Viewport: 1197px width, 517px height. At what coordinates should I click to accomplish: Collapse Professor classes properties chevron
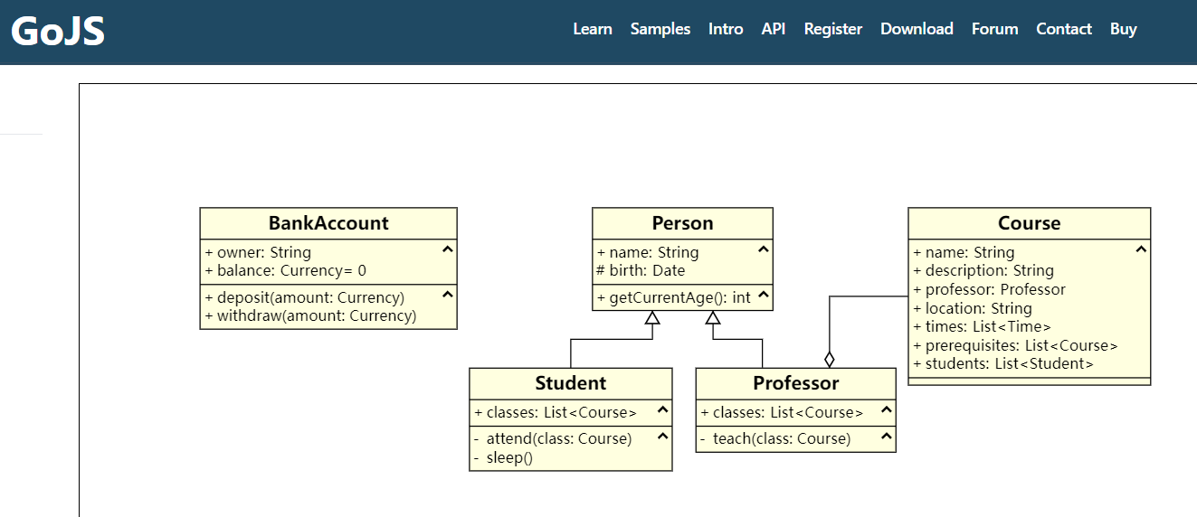pos(887,409)
